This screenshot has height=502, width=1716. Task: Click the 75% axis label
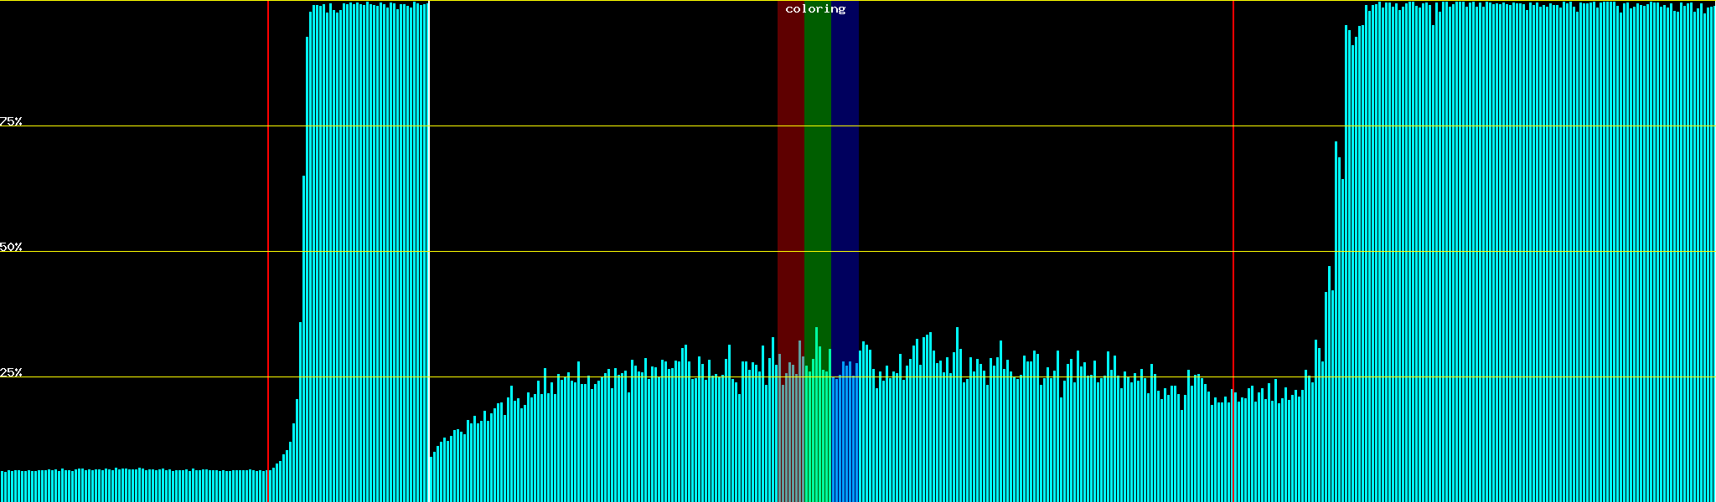[11, 121]
